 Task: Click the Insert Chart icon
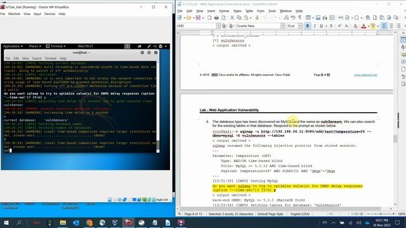[x=325, y=18]
